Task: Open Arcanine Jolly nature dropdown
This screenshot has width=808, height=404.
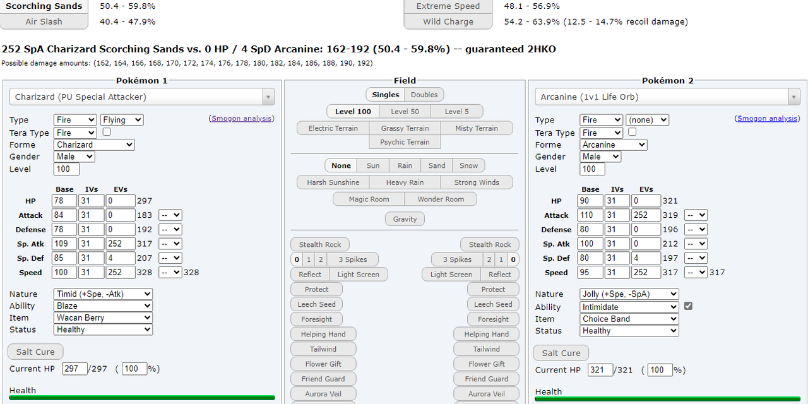Action: [x=629, y=294]
